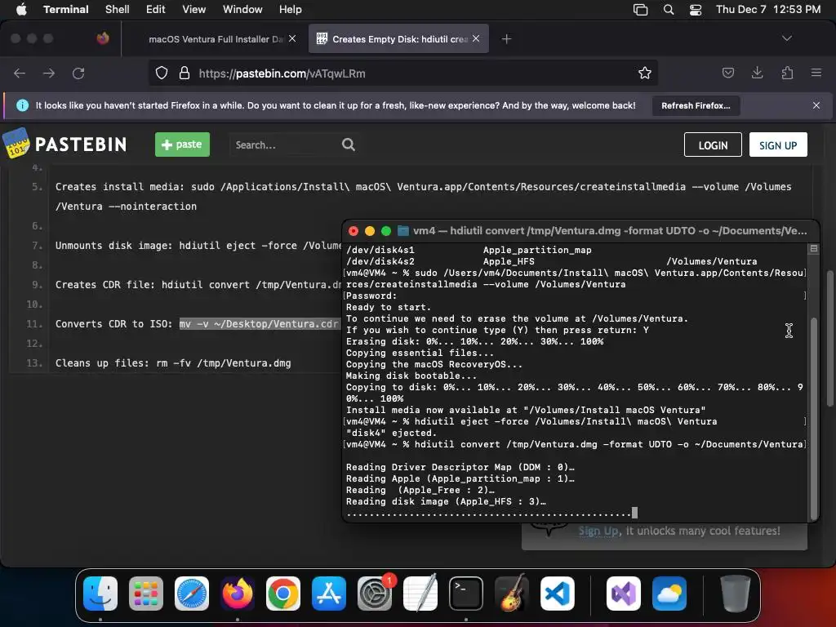836x627 pixels.
Task: Click the SIGN UP button
Action: 778,145
